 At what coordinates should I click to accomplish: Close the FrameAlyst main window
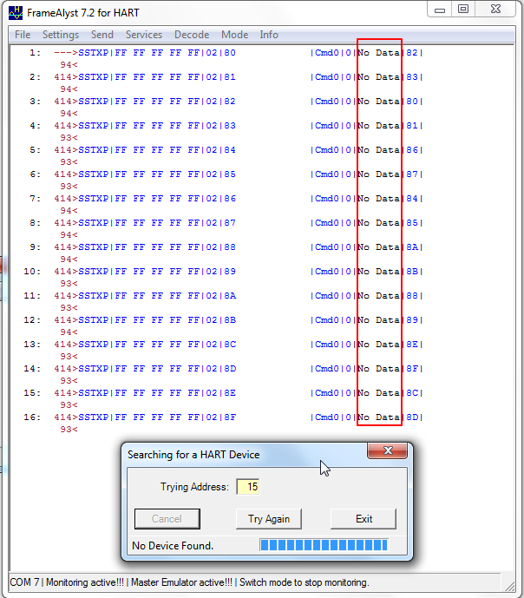click(x=495, y=10)
